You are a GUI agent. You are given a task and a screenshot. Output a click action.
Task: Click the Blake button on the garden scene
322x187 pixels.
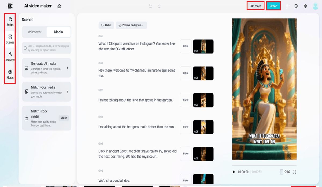point(186,100)
